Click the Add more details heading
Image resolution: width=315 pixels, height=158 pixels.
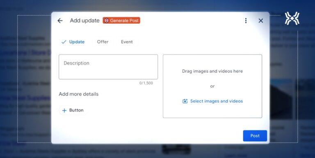point(79,94)
